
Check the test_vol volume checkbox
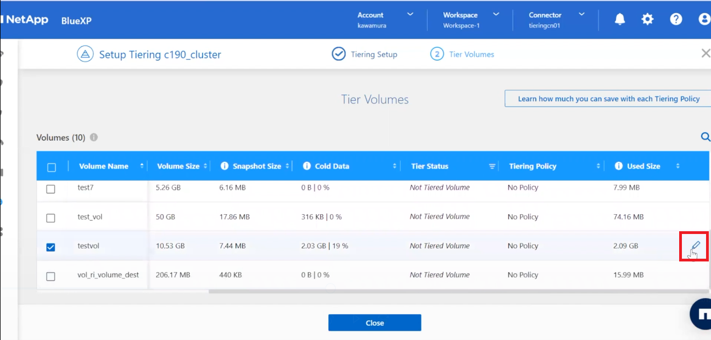(51, 218)
